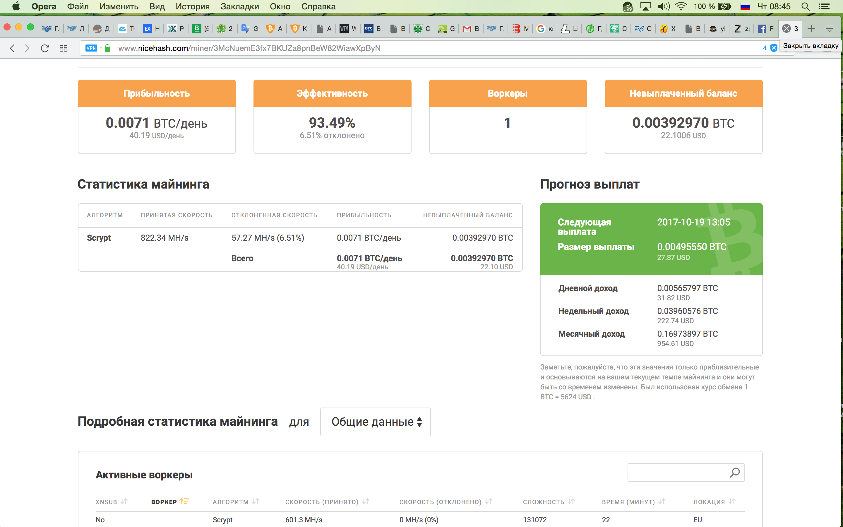This screenshot has width=843, height=527.
Task: Open Notification Center list icon
Action: coord(824,7)
